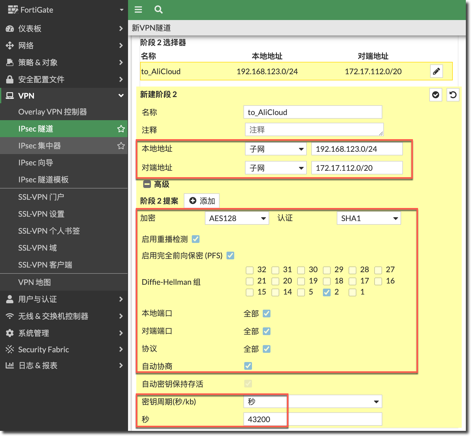Click the 添加 button for phase 2 proposal
This screenshot has width=471, height=436.
click(202, 201)
